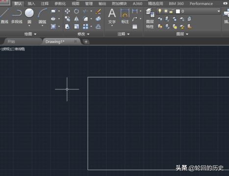Activate the Rotate tool
The height and width of the screenshot is (176, 229).
point(76,11)
